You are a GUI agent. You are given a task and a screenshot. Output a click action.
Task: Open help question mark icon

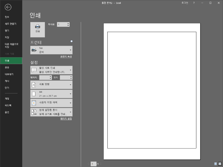point(194,3)
